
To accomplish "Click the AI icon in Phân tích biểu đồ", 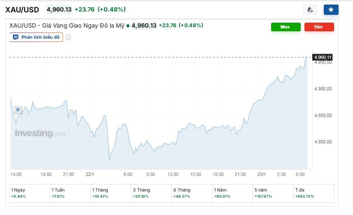I will [16, 37].
